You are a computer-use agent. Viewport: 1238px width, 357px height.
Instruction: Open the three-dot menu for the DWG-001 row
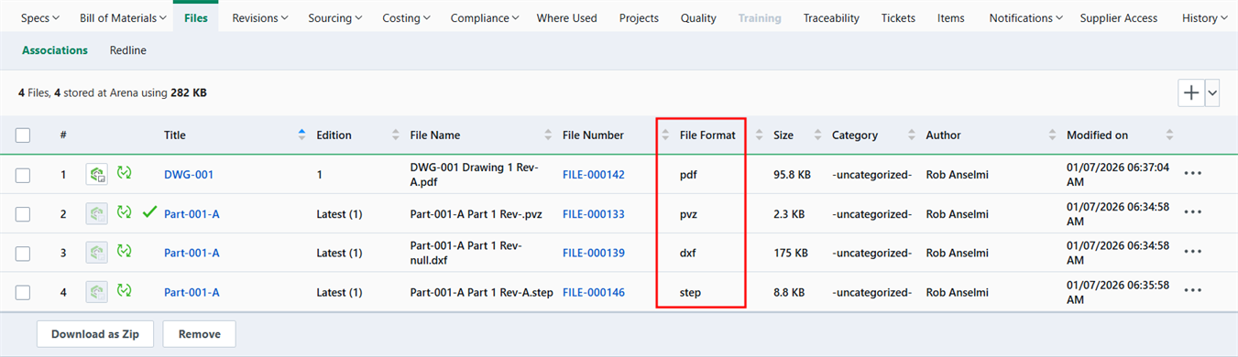tap(1192, 173)
